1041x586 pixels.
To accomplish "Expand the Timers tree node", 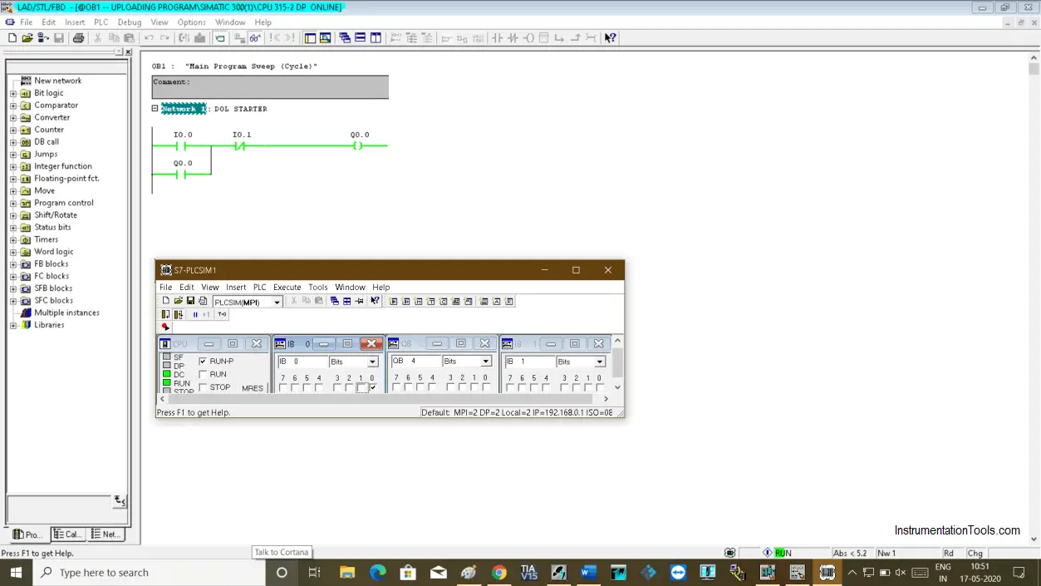I will (13, 239).
